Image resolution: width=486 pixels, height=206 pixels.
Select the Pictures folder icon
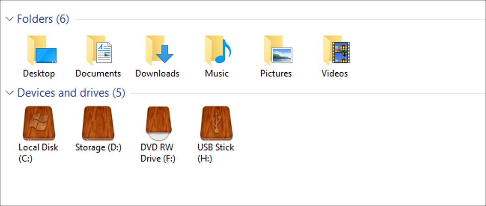[278, 50]
